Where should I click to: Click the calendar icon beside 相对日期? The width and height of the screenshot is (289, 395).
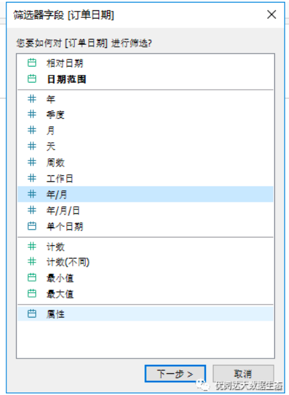pyautogui.click(x=32, y=63)
